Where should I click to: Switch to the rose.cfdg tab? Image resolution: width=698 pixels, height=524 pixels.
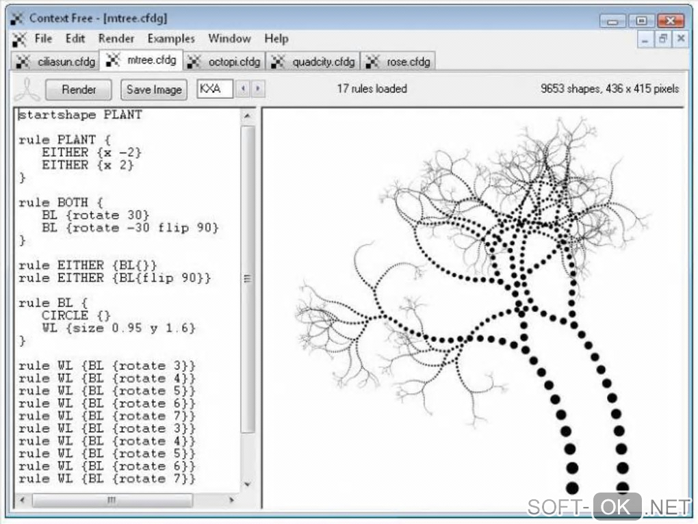pos(398,62)
